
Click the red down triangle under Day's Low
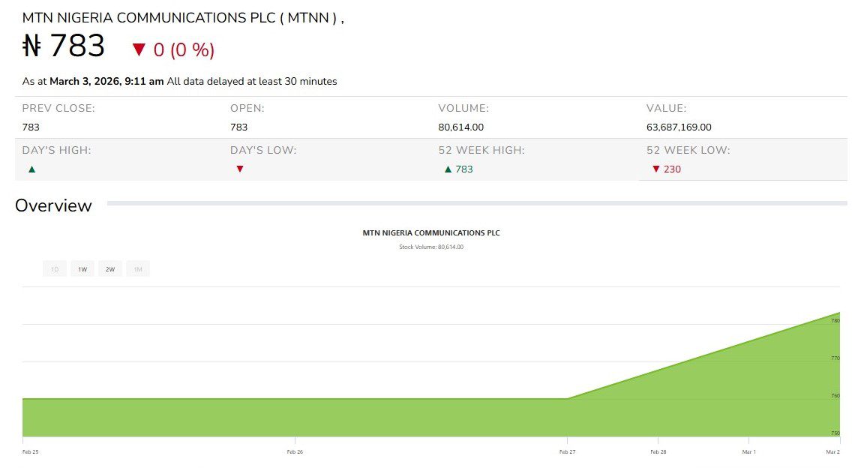click(240, 169)
